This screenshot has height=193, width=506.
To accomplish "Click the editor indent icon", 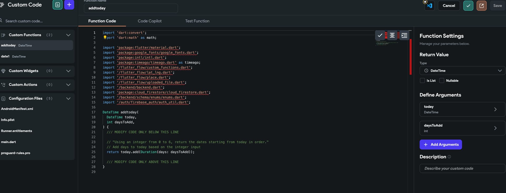I will point(404,35).
